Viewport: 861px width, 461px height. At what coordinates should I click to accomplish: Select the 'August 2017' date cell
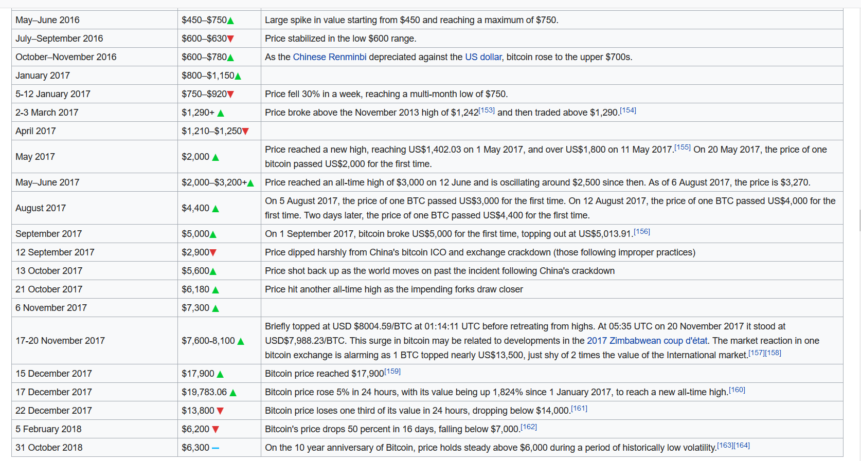tap(95, 208)
